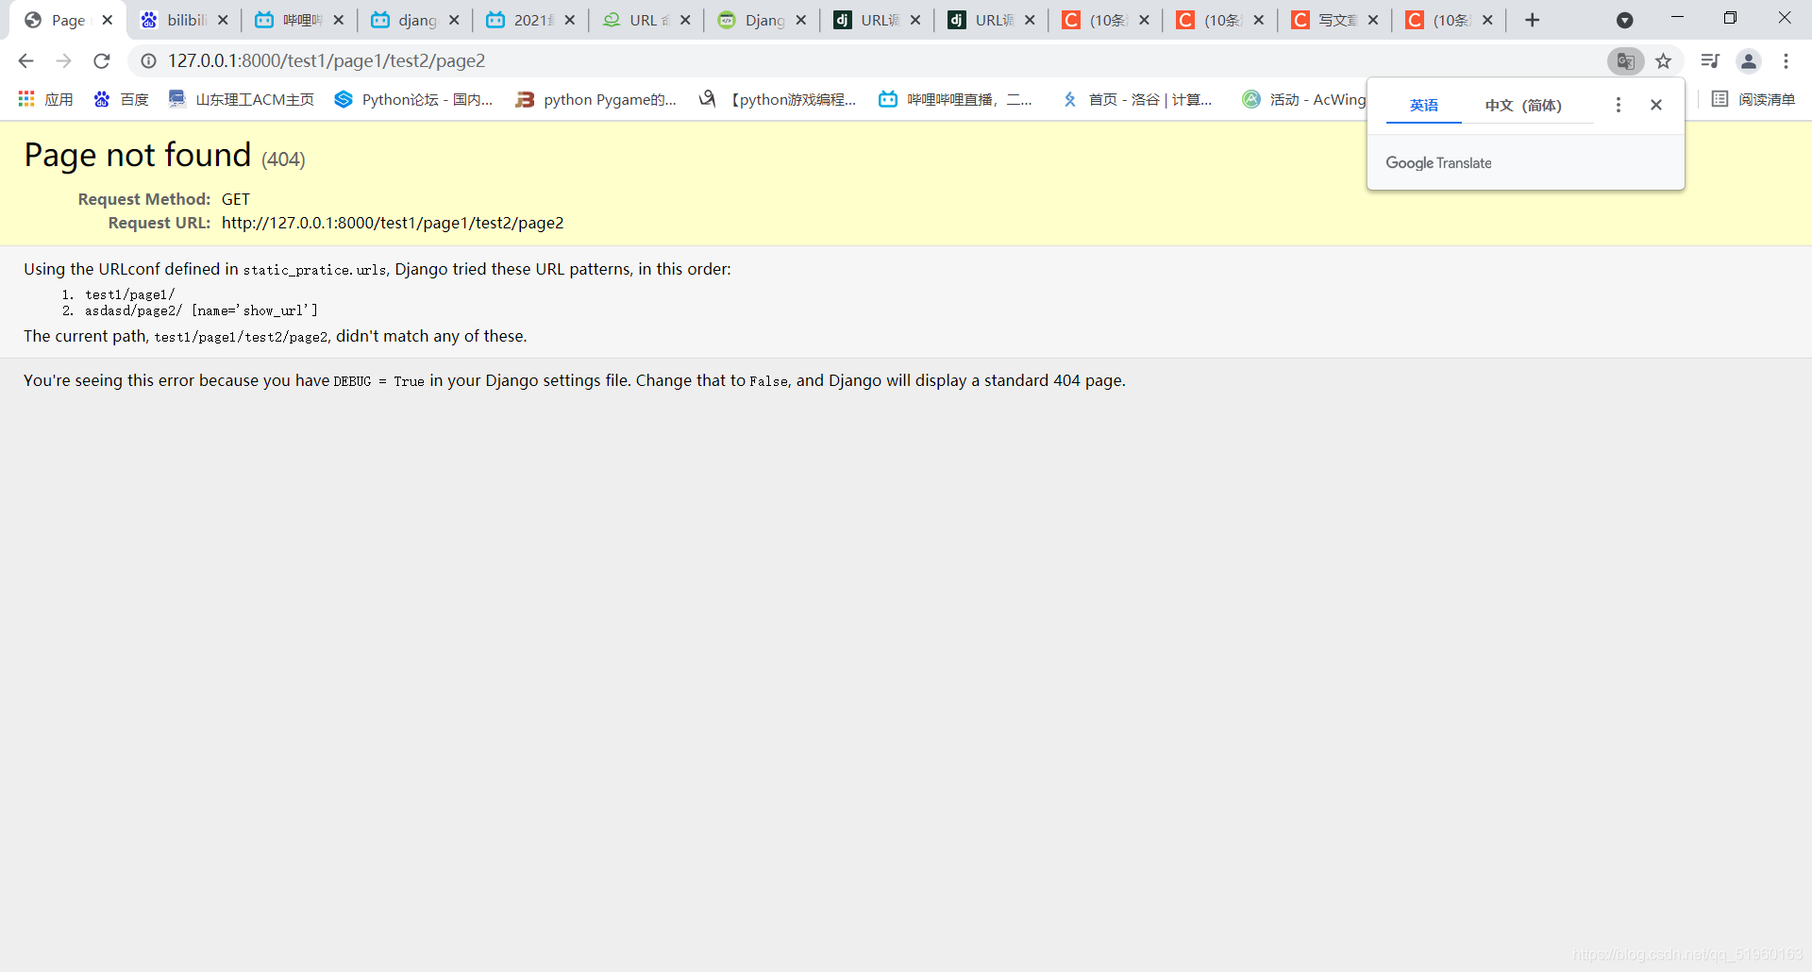
Task: Open the 山东理工ACM主页 bookmark
Action: tap(241, 99)
